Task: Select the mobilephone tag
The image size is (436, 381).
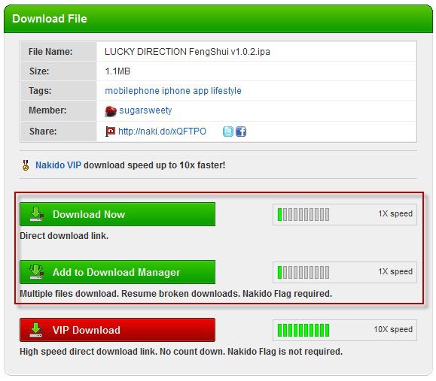Action: [x=132, y=91]
